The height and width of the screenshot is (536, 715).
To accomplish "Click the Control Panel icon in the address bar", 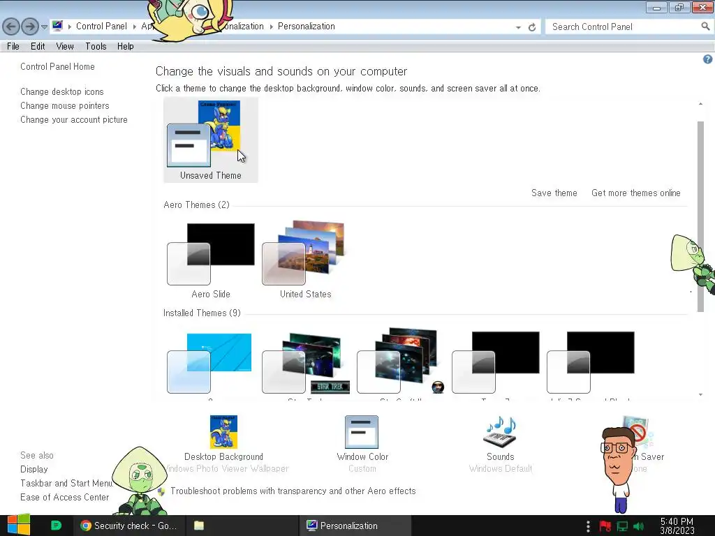I will tap(57, 26).
